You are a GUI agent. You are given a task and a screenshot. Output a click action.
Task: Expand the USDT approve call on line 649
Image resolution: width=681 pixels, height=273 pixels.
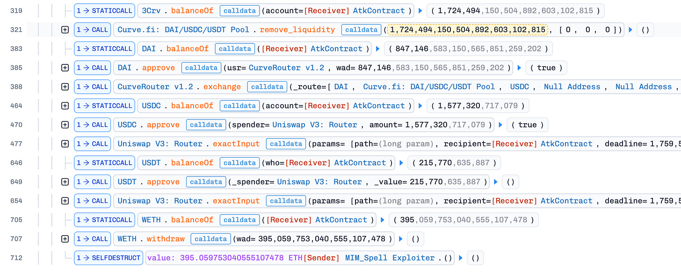click(x=65, y=182)
